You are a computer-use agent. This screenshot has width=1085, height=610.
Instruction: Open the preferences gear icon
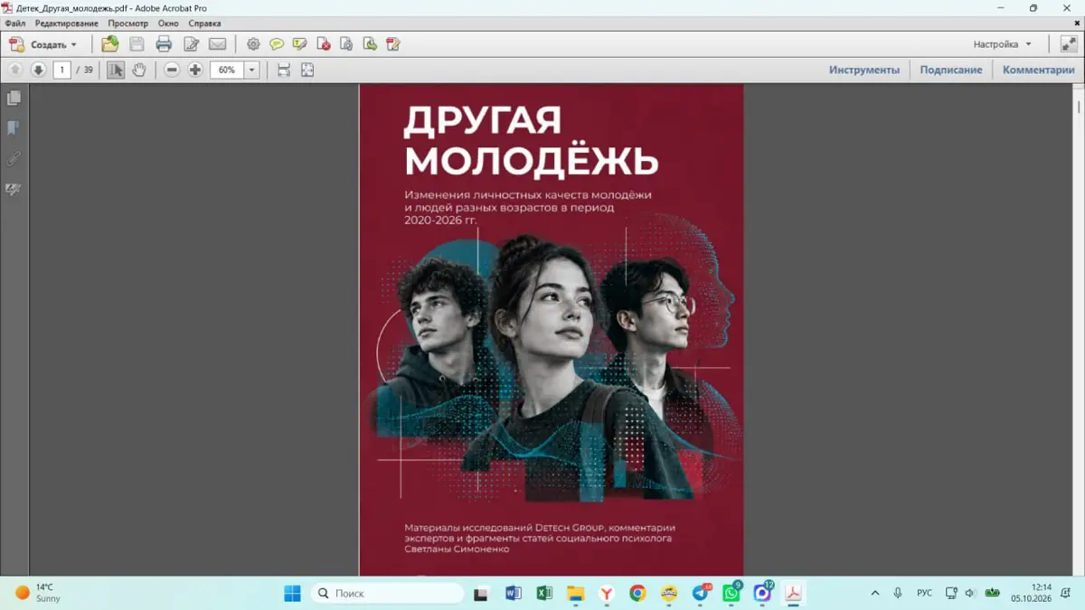tap(253, 44)
